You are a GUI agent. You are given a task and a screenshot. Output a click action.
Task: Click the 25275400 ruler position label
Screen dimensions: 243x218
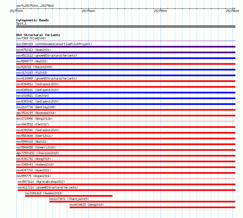[x=88, y=11]
